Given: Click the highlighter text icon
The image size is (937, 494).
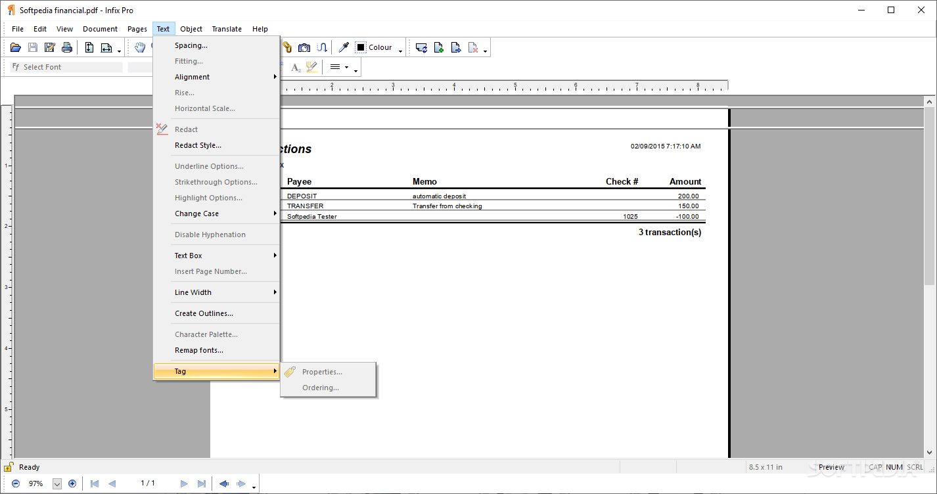Looking at the screenshot, I should [312, 67].
